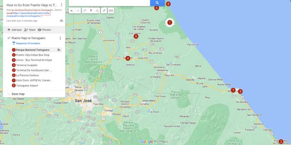Click map marker 1 at Tortuguero
Image resolution: width=291 pixels, height=145 pixels.
170,23
